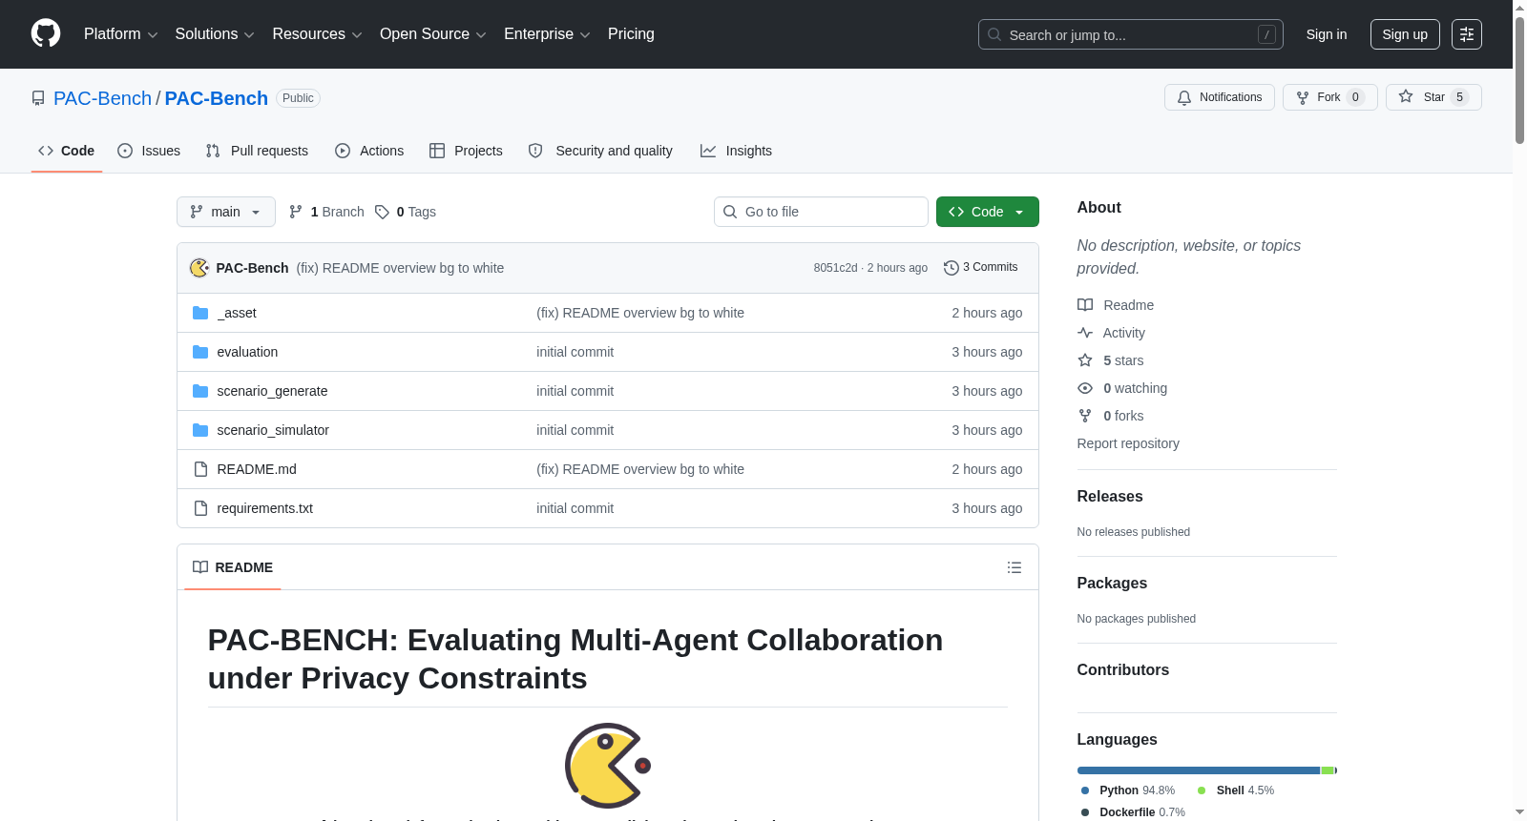
Task: Expand the Platform menu
Action: pos(120,34)
